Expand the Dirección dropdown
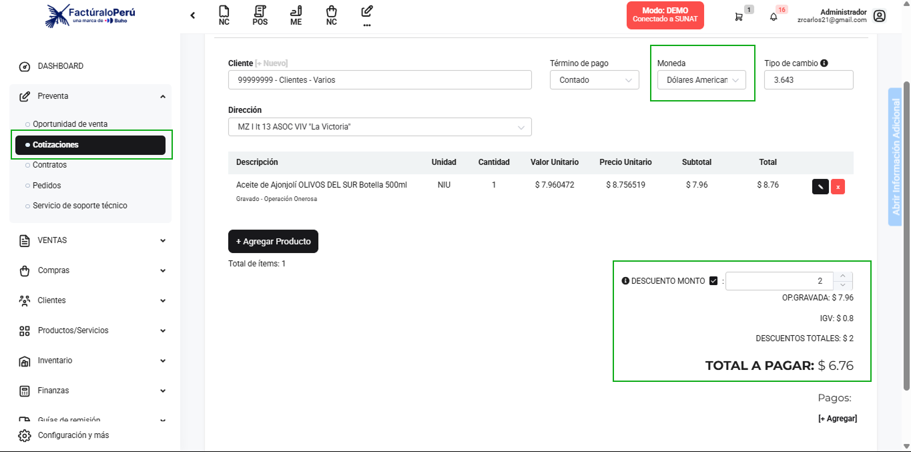Viewport: 911px width, 452px height. [x=380, y=127]
